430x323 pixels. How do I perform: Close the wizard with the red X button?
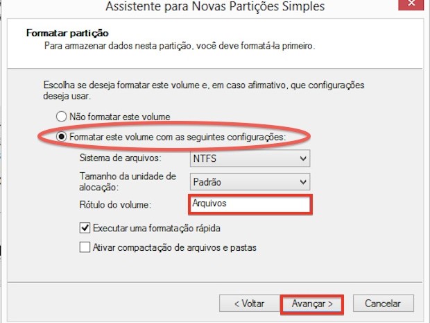coord(411,6)
